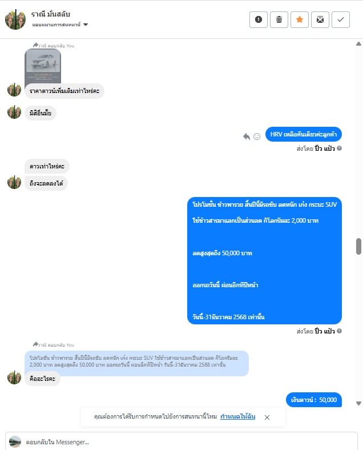Image resolution: width=363 pixels, height=450 pixels.
Task: Delete the conversation with trash icon
Action: [x=279, y=19]
